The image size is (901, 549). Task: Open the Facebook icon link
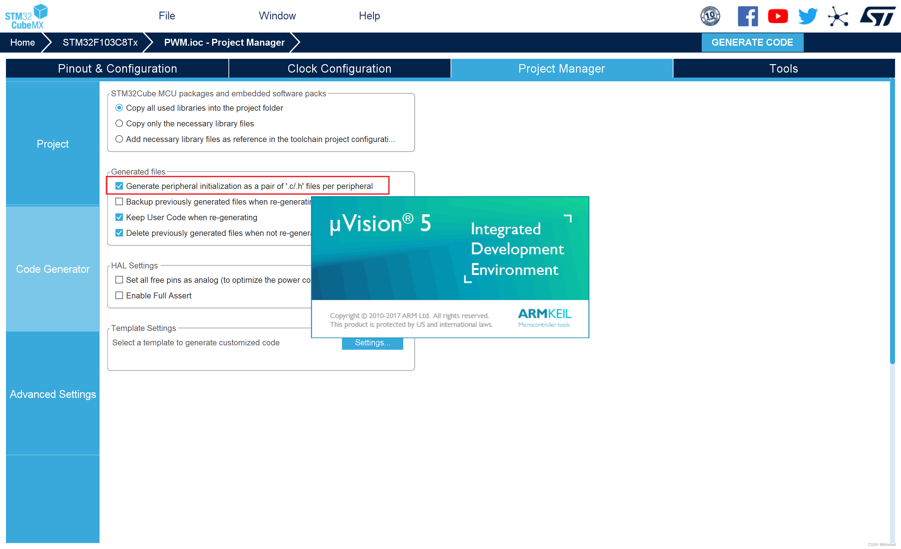tap(748, 16)
